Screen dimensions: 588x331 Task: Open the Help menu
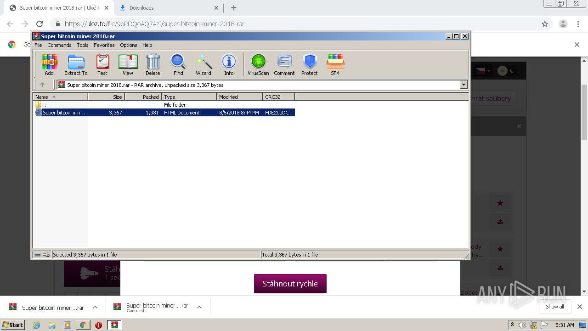pos(147,45)
